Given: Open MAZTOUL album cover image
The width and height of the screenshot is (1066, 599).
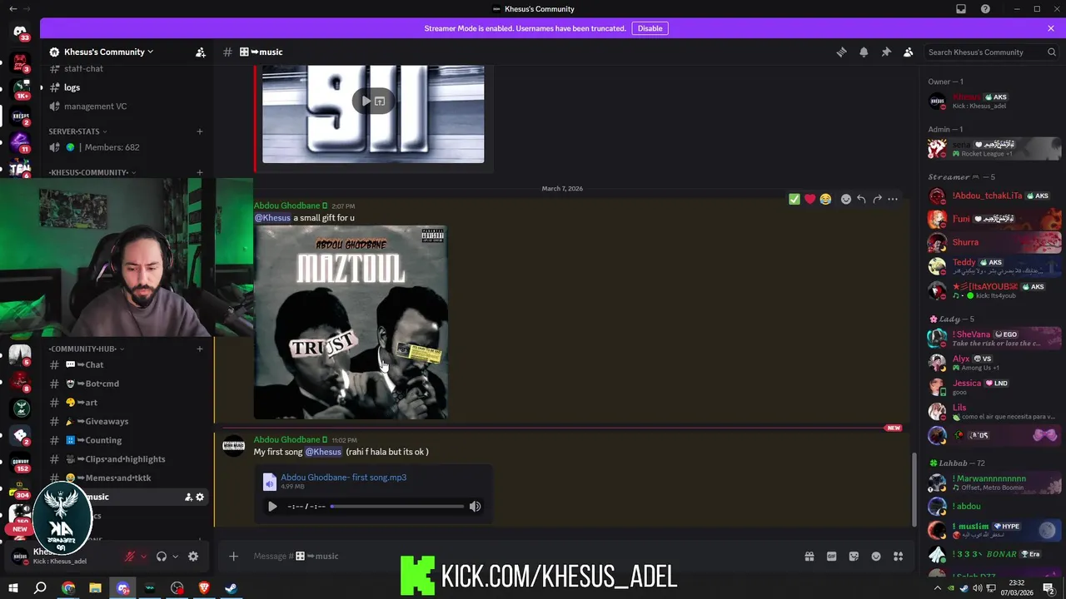Looking at the screenshot, I should (351, 322).
